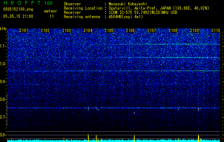The width and height of the screenshot is (224, 142).
Task: Click the date stamp 05.05.15 21:00
Action: (18, 16)
